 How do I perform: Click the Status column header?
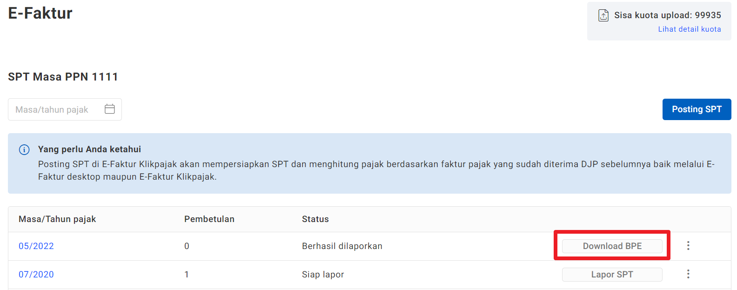point(315,219)
